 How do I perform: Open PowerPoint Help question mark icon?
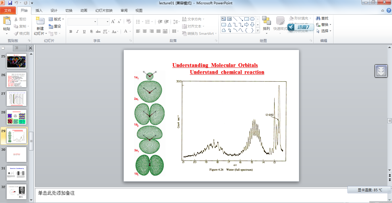pos(389,11)
